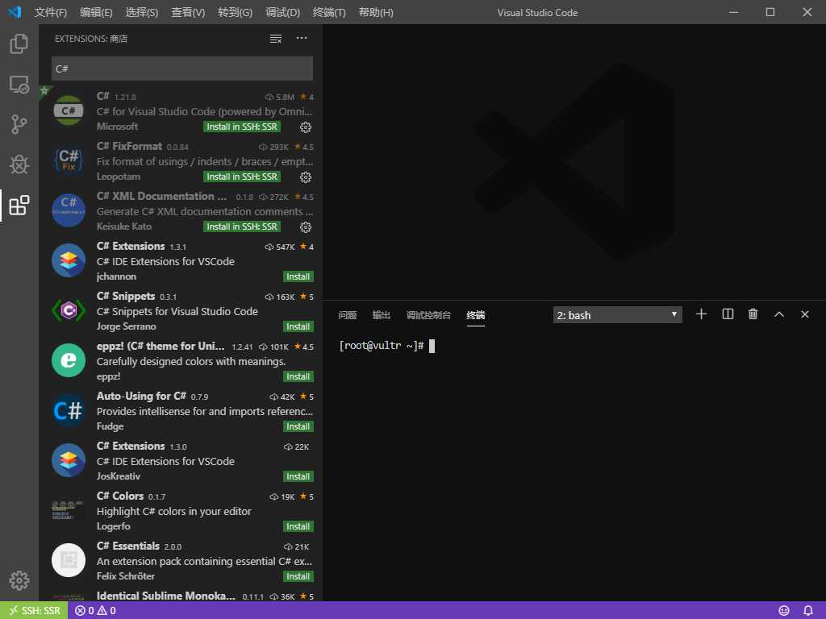Switch to the 调试控制台 panel tab
Image resolution: width=826 pixels, height=619 pixels.
pyautogui.click(x=428, y=315)
